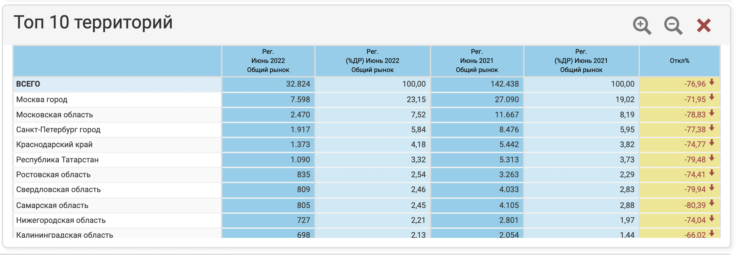Select the Московская область row label
Viewport: 736px width, 255px height.
click(54, 115)
